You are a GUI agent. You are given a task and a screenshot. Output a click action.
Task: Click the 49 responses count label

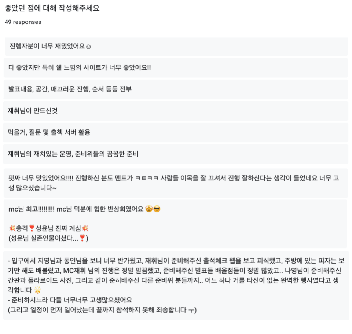tap(23, 22)
